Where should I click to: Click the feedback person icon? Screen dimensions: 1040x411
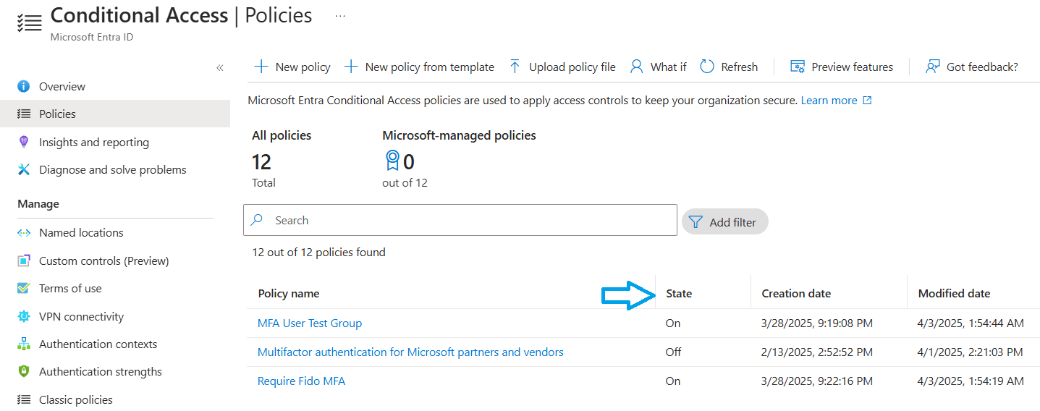pyautogui.click(x=933, y=67)
